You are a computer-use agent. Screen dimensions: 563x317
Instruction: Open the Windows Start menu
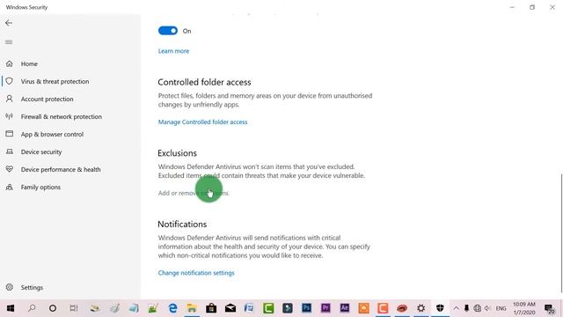pos(10,308)
